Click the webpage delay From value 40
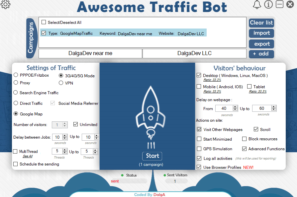 coord(224,108)
